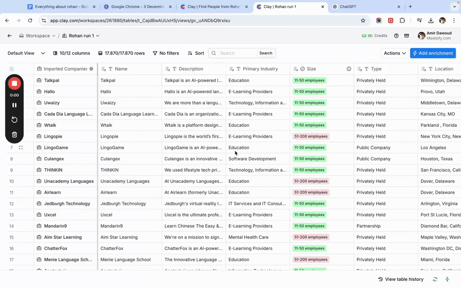Click the refresh icon next to View table history
This screenshot has width=461, height=288.
pos(435,279)
